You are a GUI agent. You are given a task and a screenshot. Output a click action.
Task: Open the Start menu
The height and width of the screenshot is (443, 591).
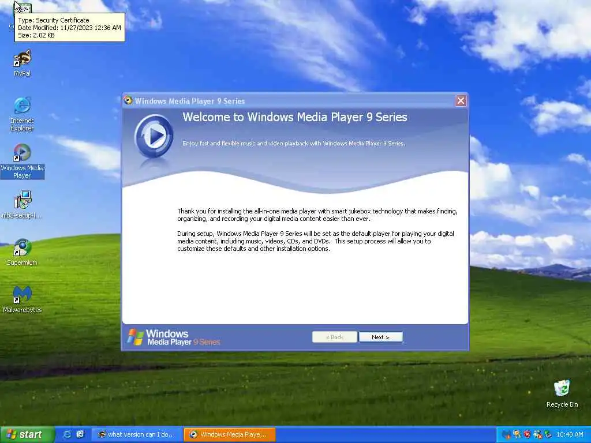click(27, 434)
